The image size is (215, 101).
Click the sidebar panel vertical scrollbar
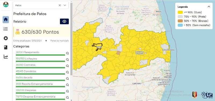[71, 39]
